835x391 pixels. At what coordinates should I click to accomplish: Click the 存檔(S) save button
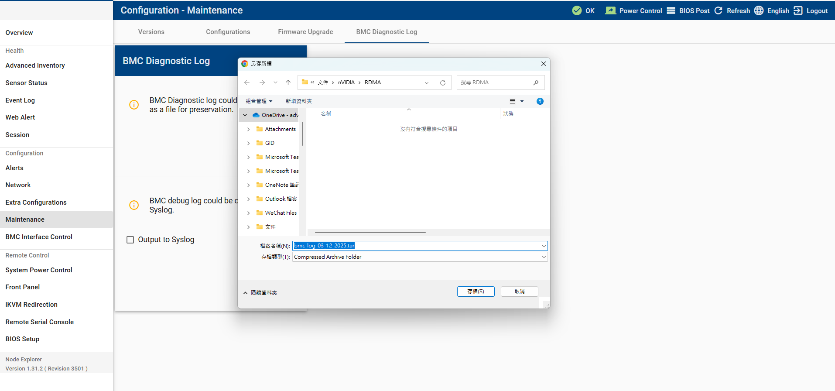point(476,292)
